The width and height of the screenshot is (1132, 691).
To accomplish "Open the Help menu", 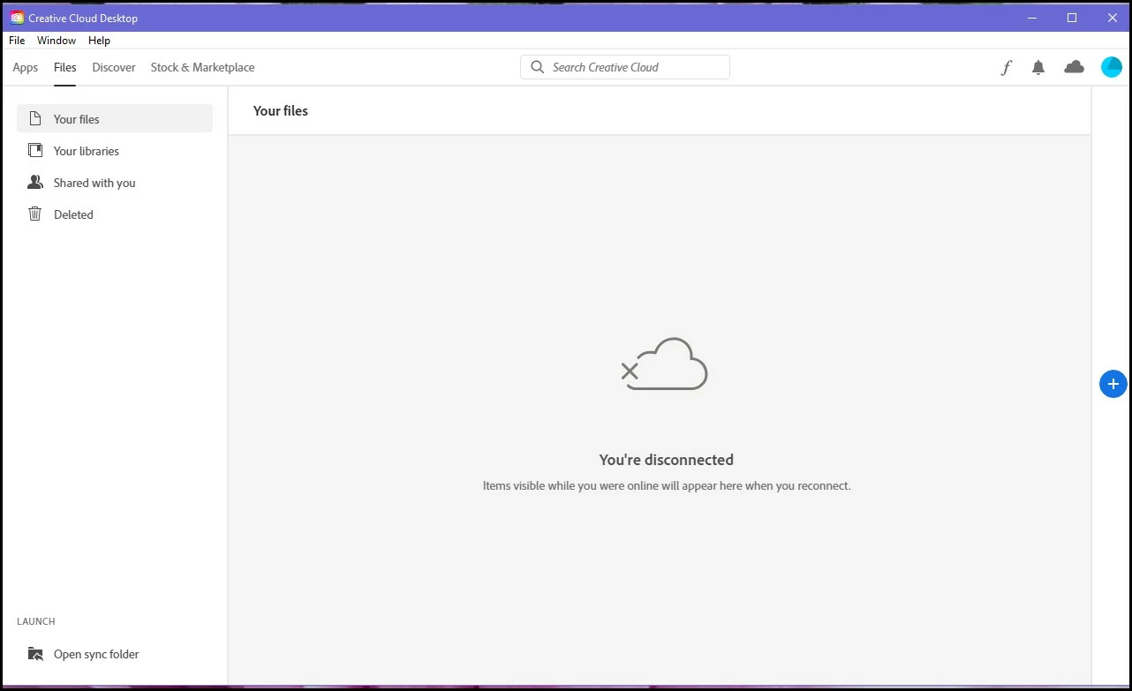I will (x=100, y=41).
